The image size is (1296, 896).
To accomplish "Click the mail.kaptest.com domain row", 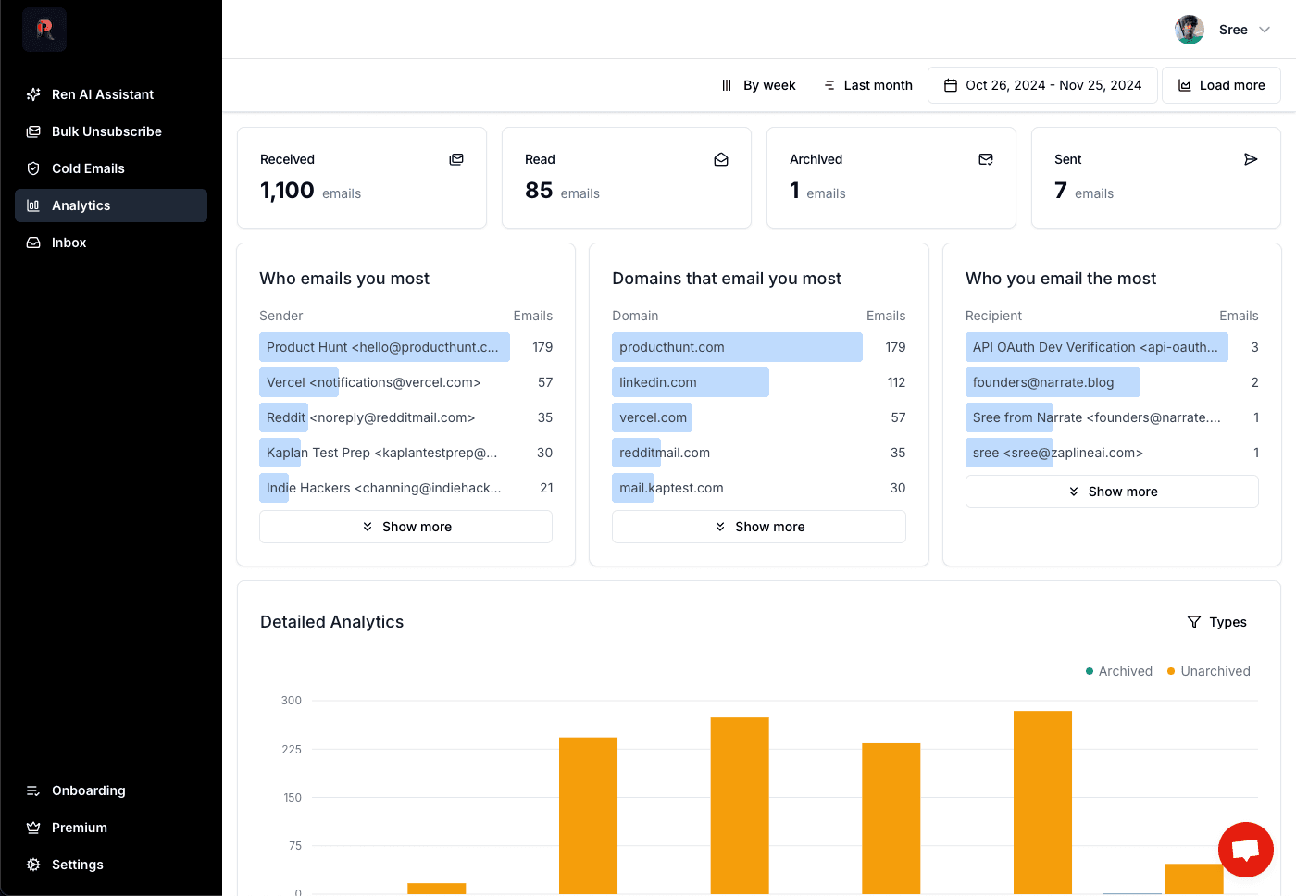I will point(759,488).
